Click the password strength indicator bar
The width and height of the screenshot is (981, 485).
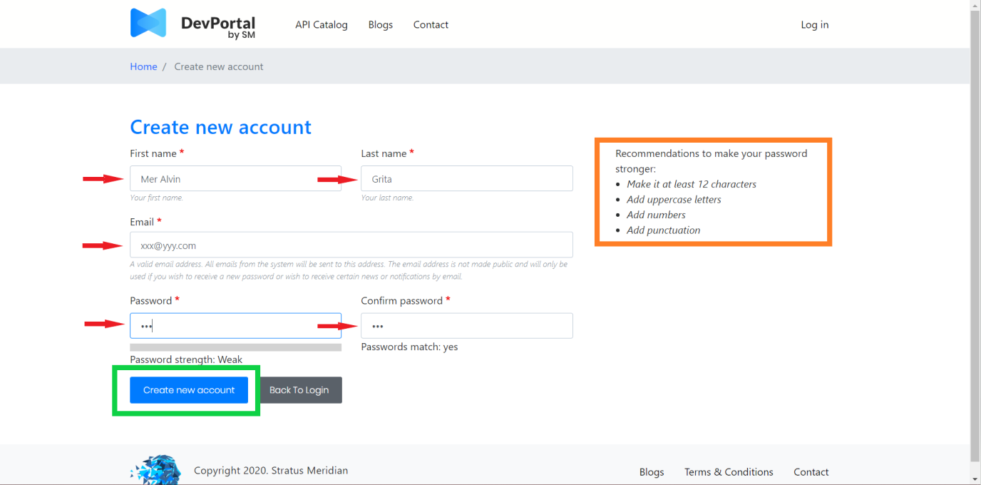[235, 347]
